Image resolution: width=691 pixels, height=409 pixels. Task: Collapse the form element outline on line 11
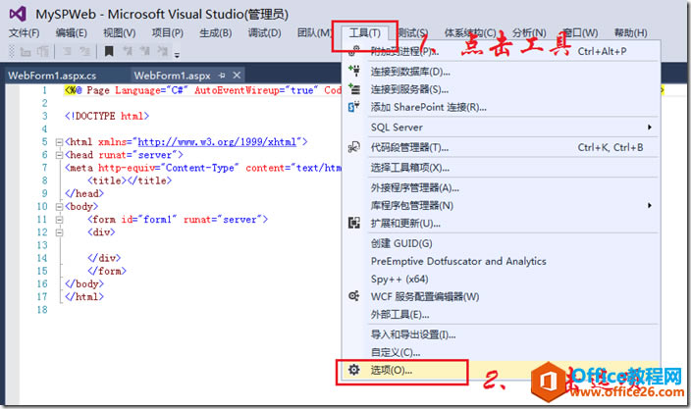click(x=59, y=220)
